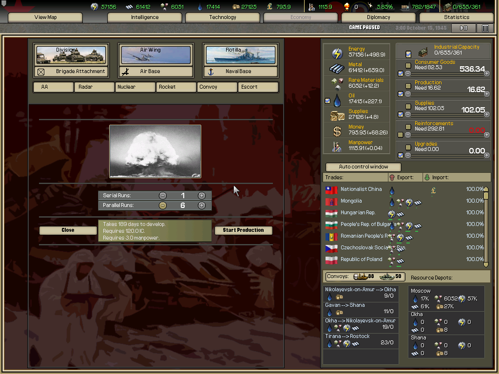Click the anchor icon for Naval Base
This screenshot has height=374, width=499.
(x=211, y=72)
